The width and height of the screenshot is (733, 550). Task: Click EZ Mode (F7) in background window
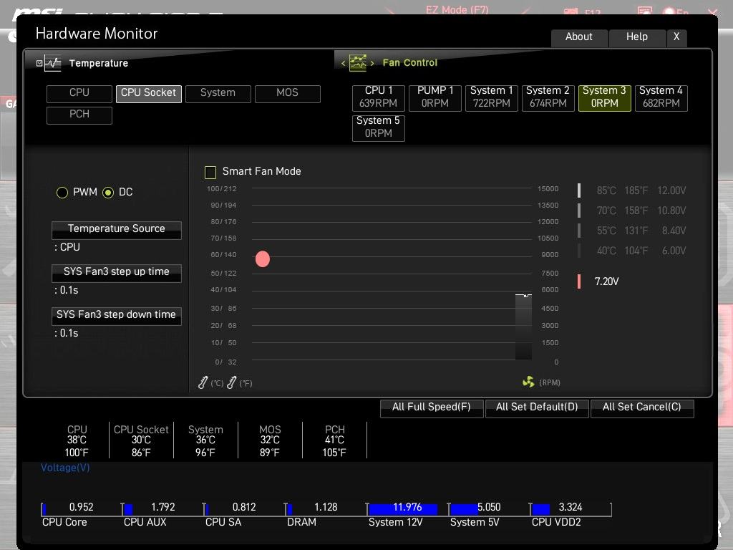click(457, 9)
